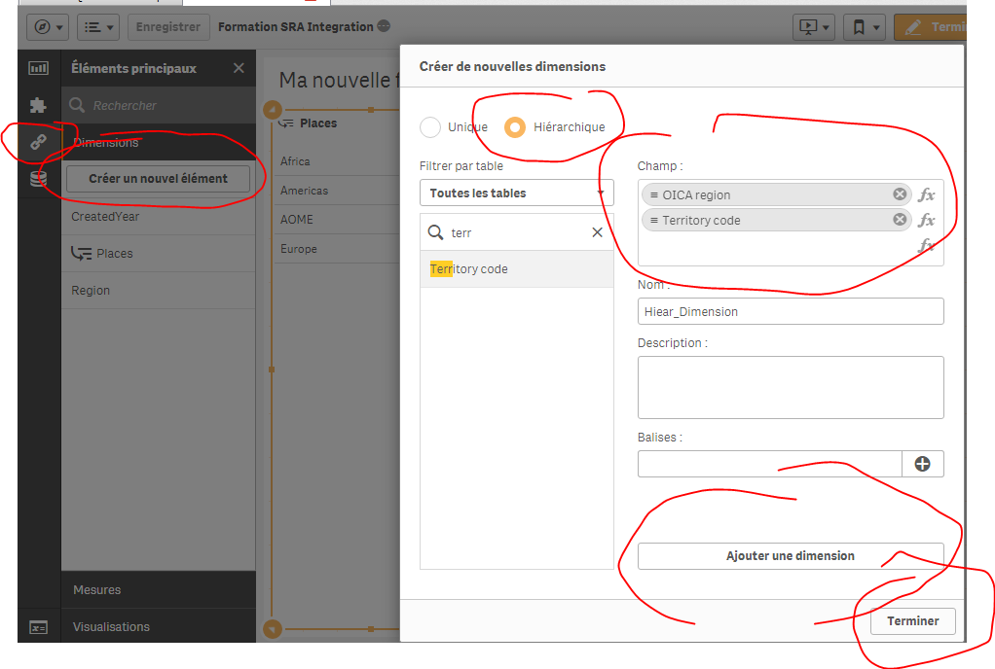
Task: Expand the Mesures section
Action: pos(97,590)
